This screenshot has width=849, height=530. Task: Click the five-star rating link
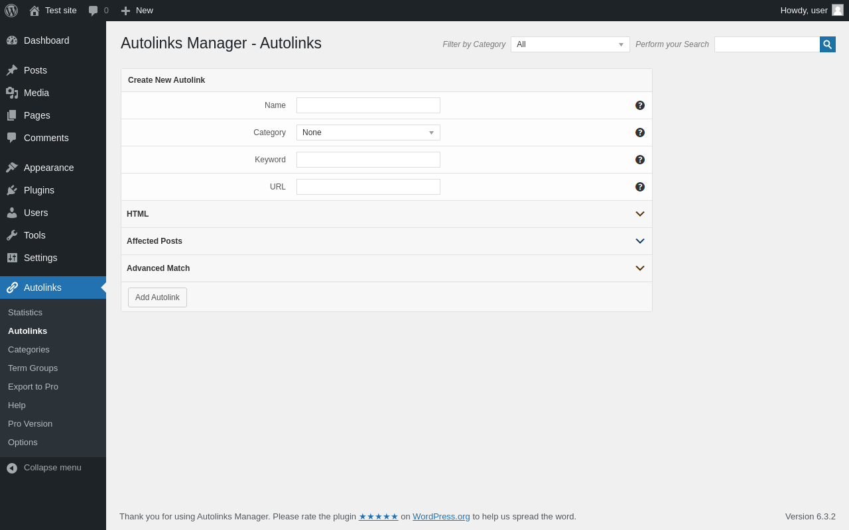[x=379, y=517]
